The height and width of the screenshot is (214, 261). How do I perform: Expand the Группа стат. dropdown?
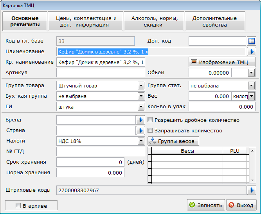[251, 86]
